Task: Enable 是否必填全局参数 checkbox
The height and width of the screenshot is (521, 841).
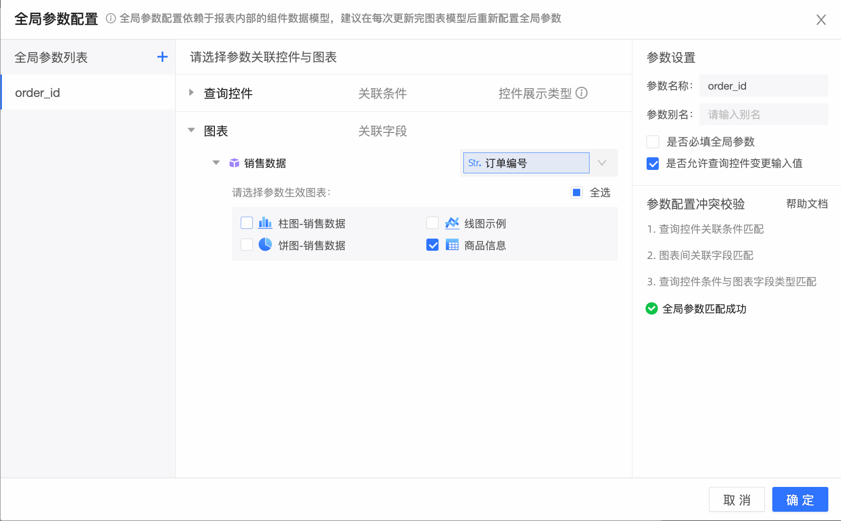Action: tap(653, 142)
